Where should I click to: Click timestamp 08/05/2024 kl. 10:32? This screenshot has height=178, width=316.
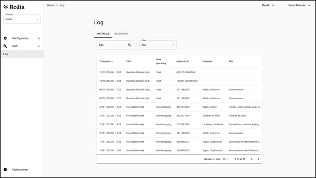(110, 98)
